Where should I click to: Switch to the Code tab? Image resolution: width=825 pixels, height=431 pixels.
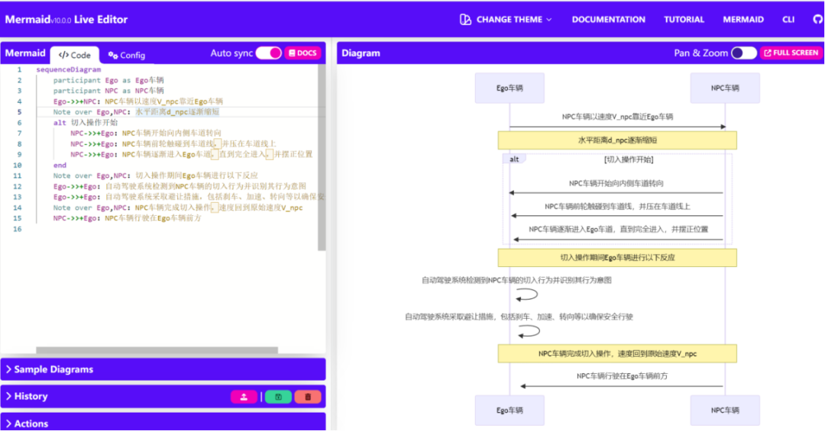[x=75, y=55]
